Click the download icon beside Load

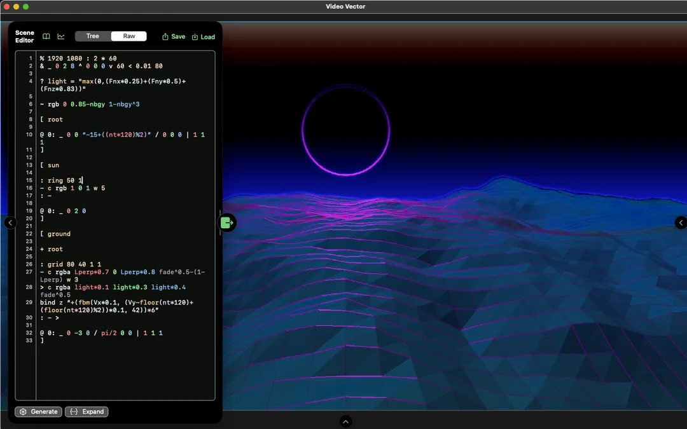(x=195, y=37)
